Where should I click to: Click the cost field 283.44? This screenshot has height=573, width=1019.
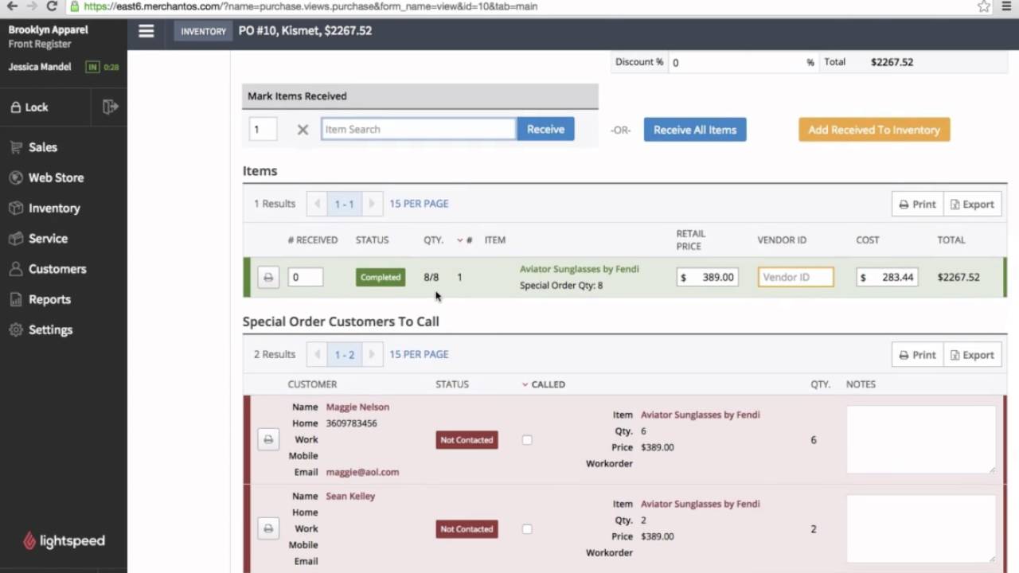pyautogui.click(x=887, y=277)
